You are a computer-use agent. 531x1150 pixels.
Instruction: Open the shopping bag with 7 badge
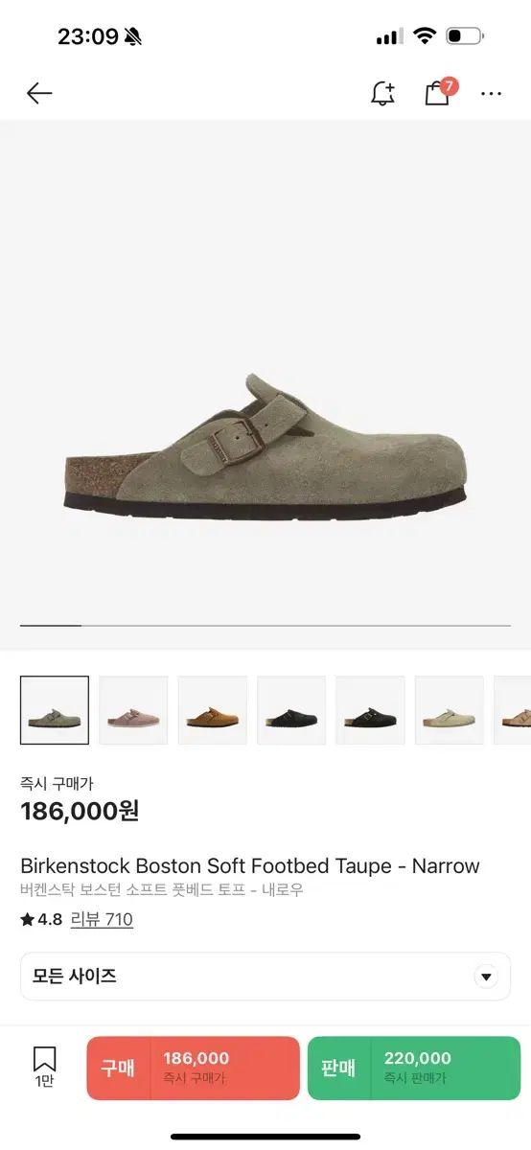coord(439,92)
